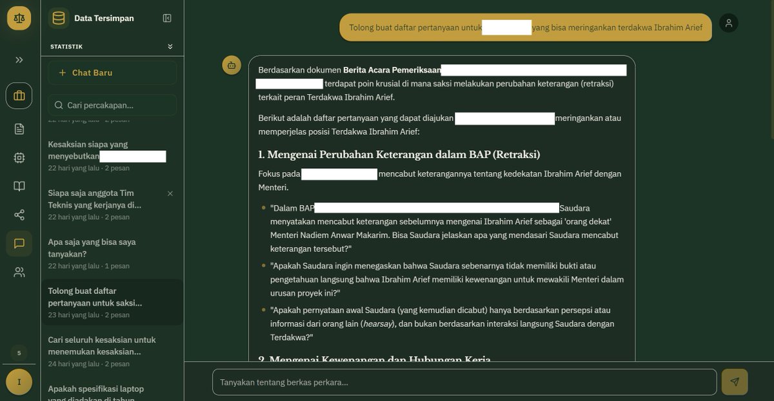Click the user profile icon beside message

pyautogui.click(x=729, y=23)
